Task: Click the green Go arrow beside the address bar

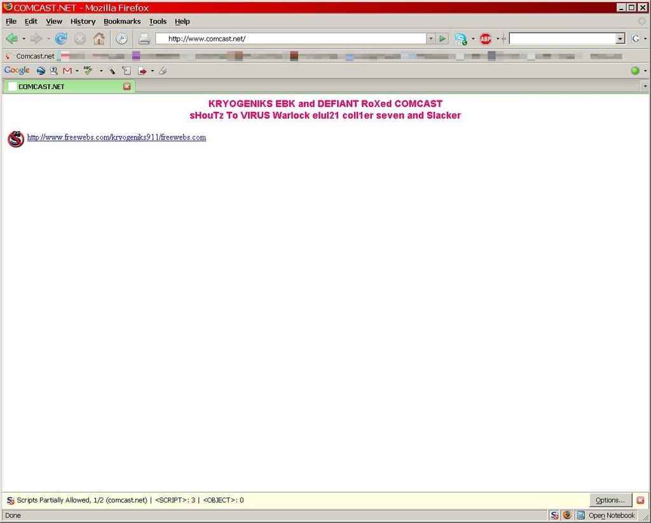Action: point(442,39)
